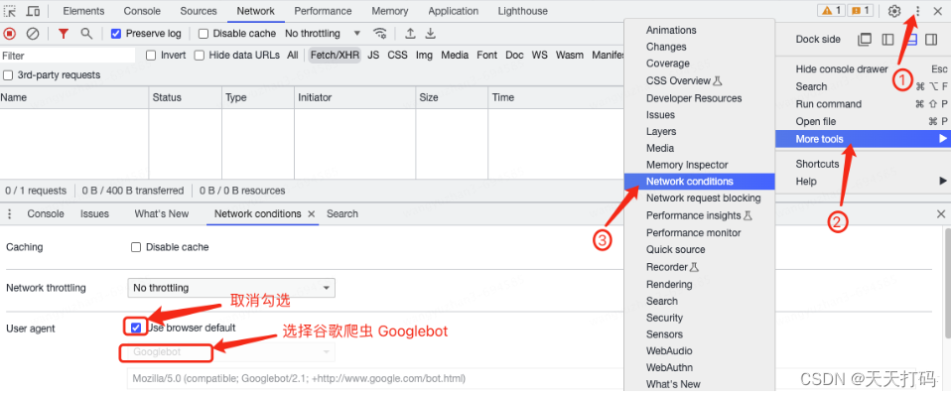The height and width of the screenshot is (397, 951).
Task: Open network search with magnifier icon
Action: (86, 33)
